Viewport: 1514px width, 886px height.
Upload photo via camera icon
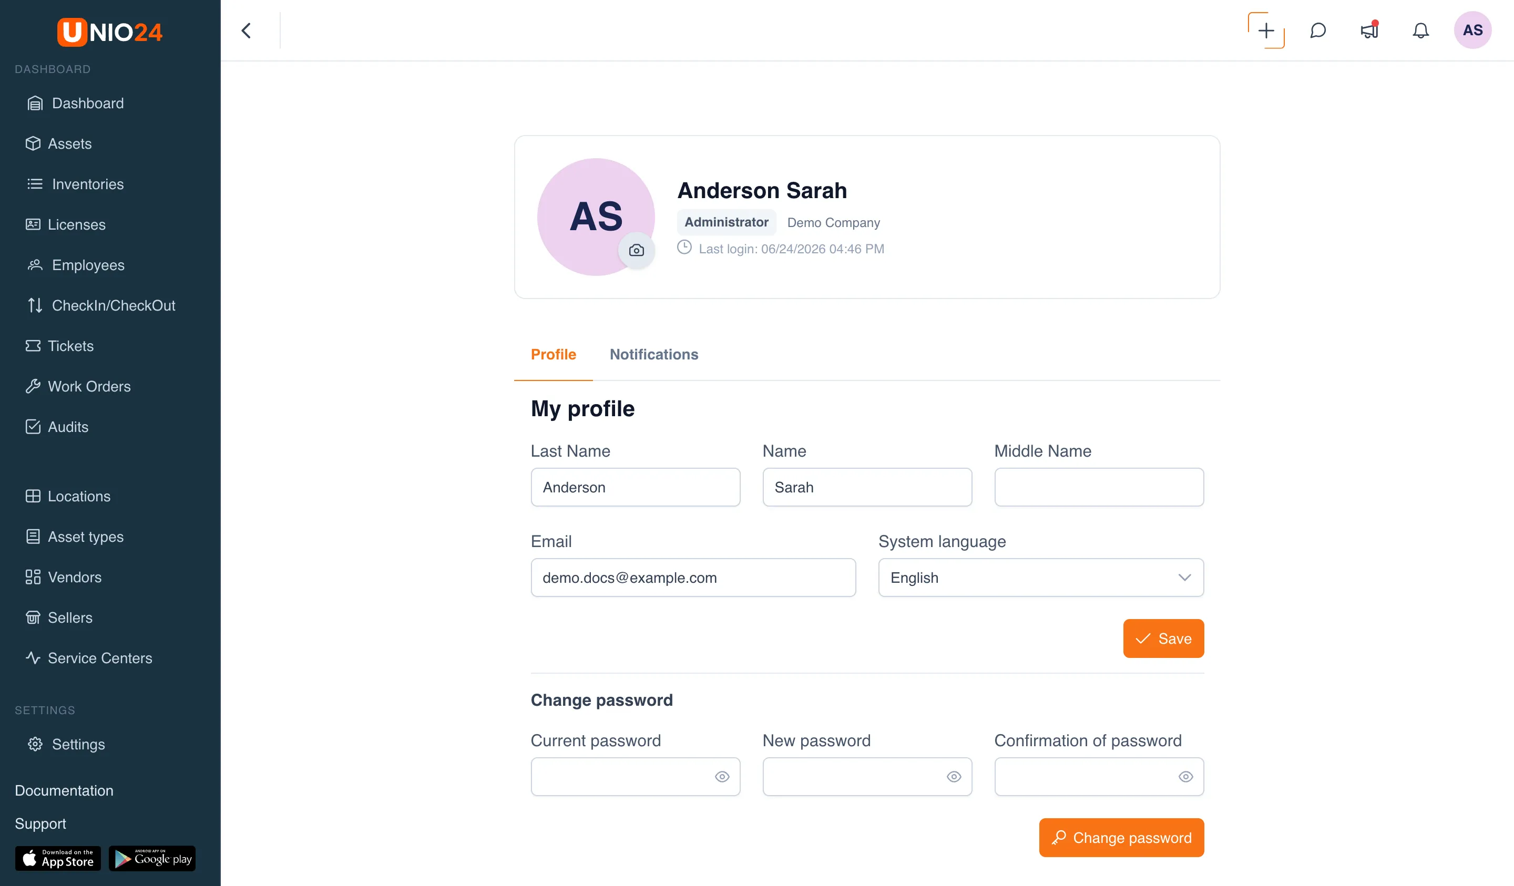pyautogui.click(x=636, y=251)
